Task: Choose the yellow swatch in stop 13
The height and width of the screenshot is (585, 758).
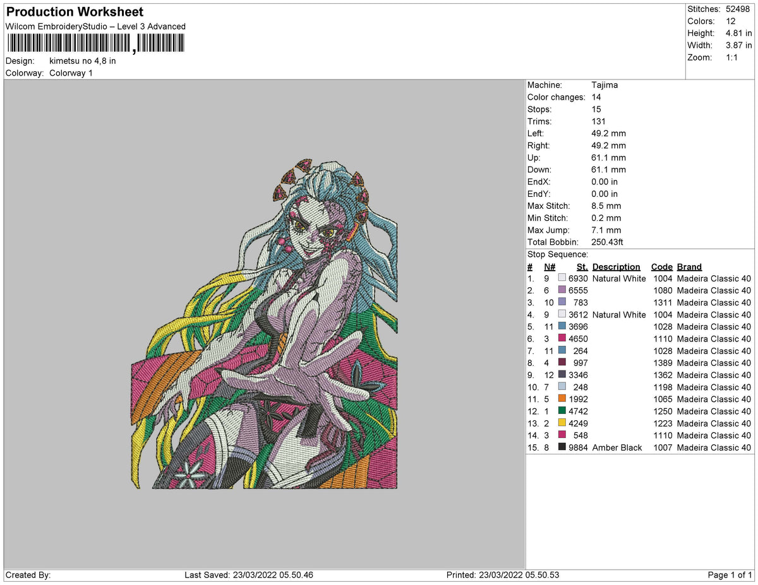Action: pyautogui.click(x=562, y=423)
